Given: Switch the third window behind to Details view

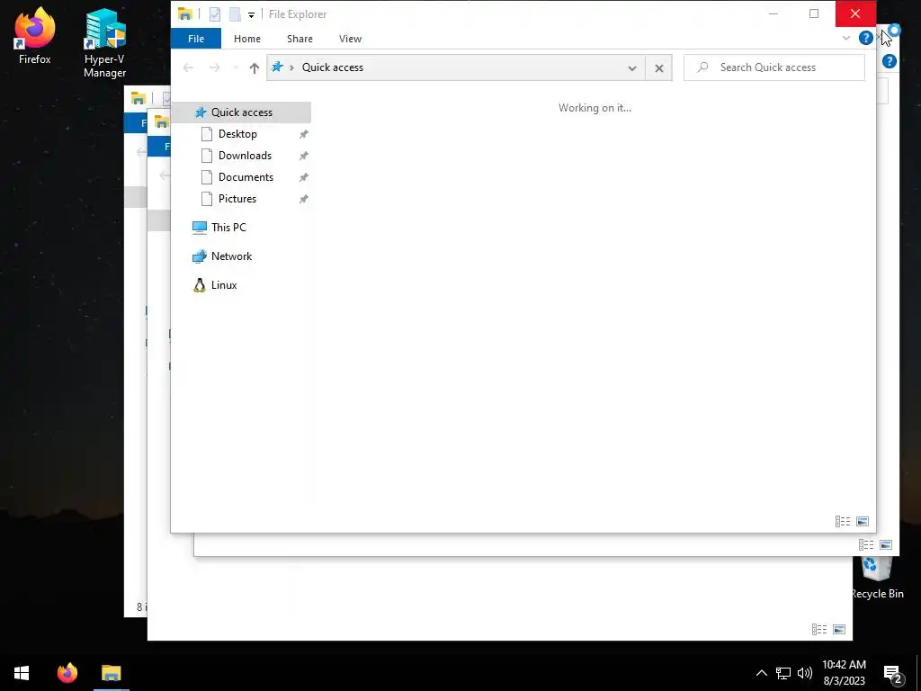Looking at the screenshot, I should pyautogui.click(x=818, y=629).
